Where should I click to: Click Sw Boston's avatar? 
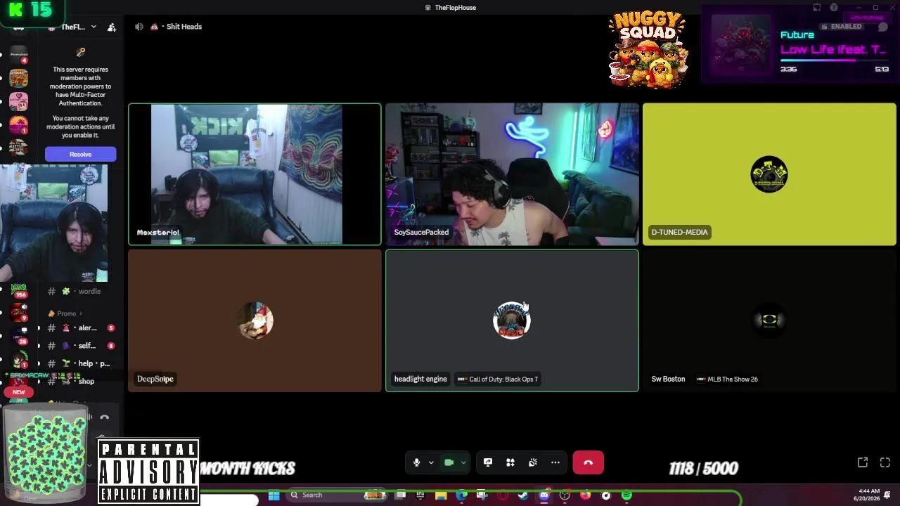coord(769,320)
